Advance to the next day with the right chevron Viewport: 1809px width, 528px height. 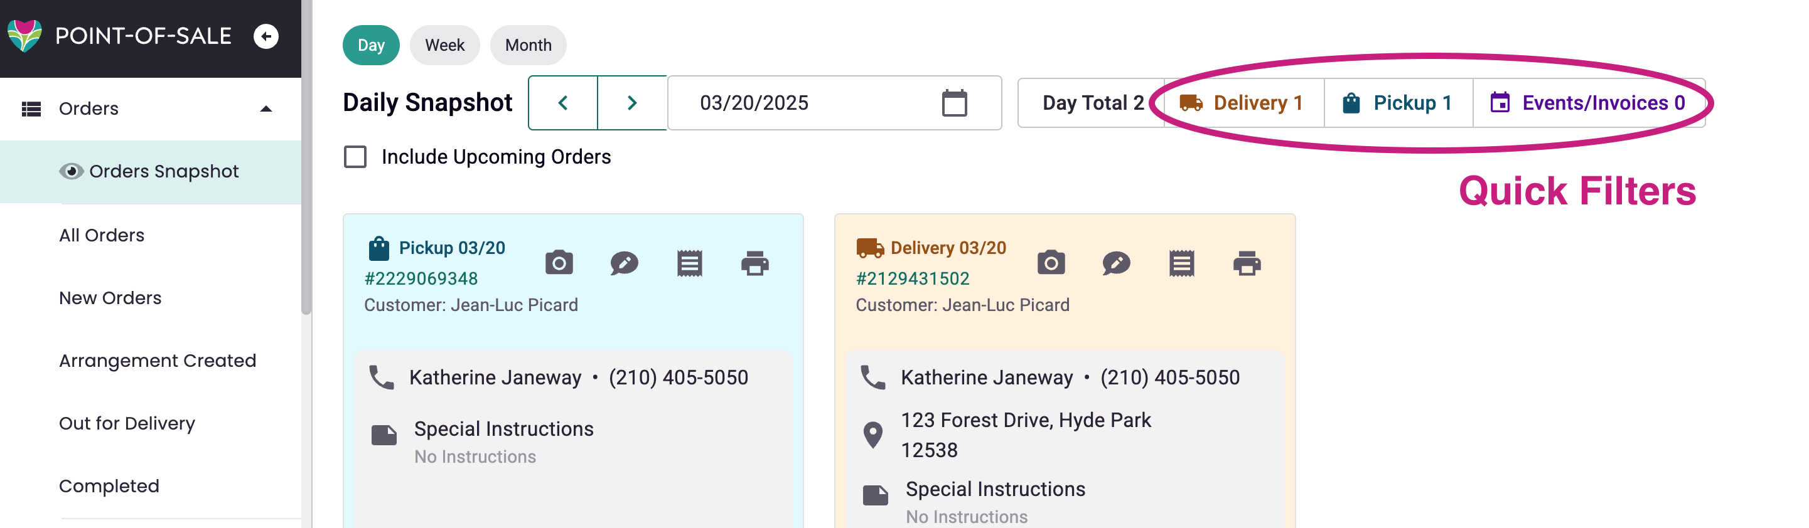pyautogui.click(x=631, y=102)
